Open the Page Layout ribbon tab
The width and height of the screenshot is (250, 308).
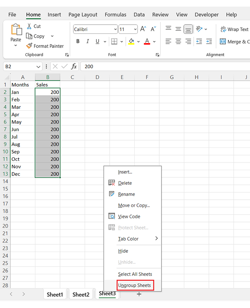pos(83,15)
